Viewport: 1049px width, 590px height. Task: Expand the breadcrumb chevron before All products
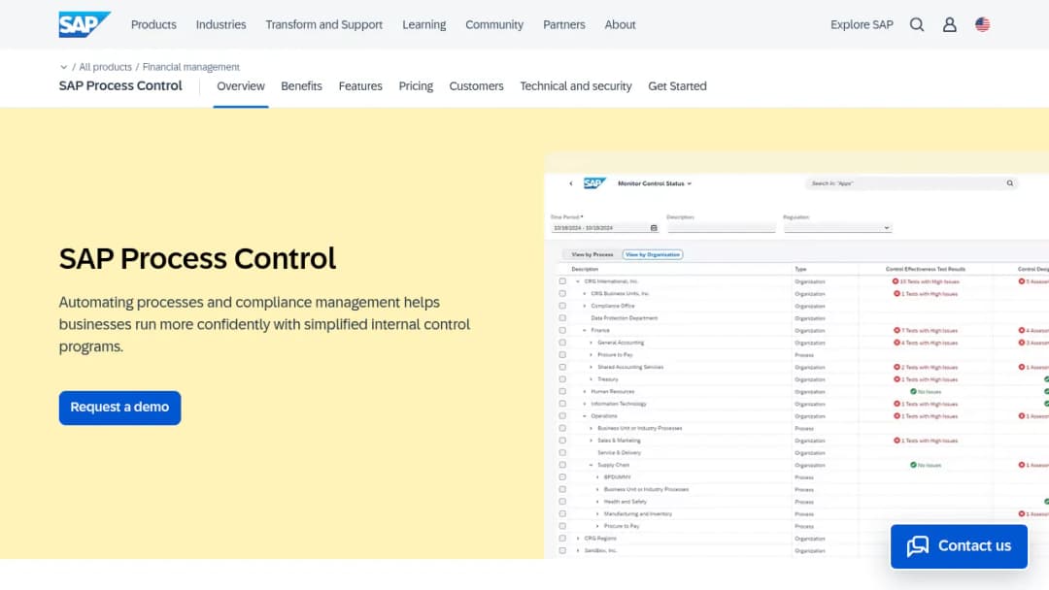click(63, 67)
